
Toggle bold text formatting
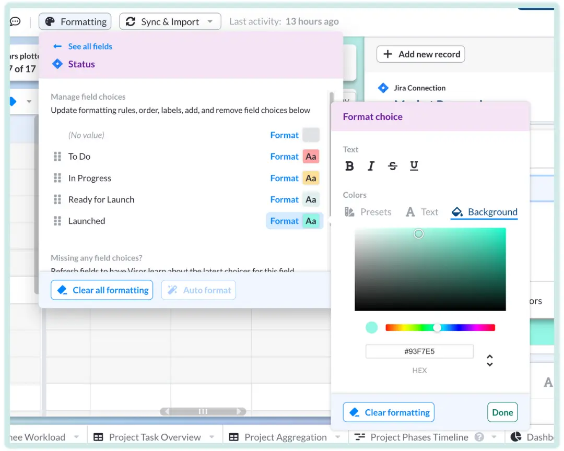[x=349, y=166]
